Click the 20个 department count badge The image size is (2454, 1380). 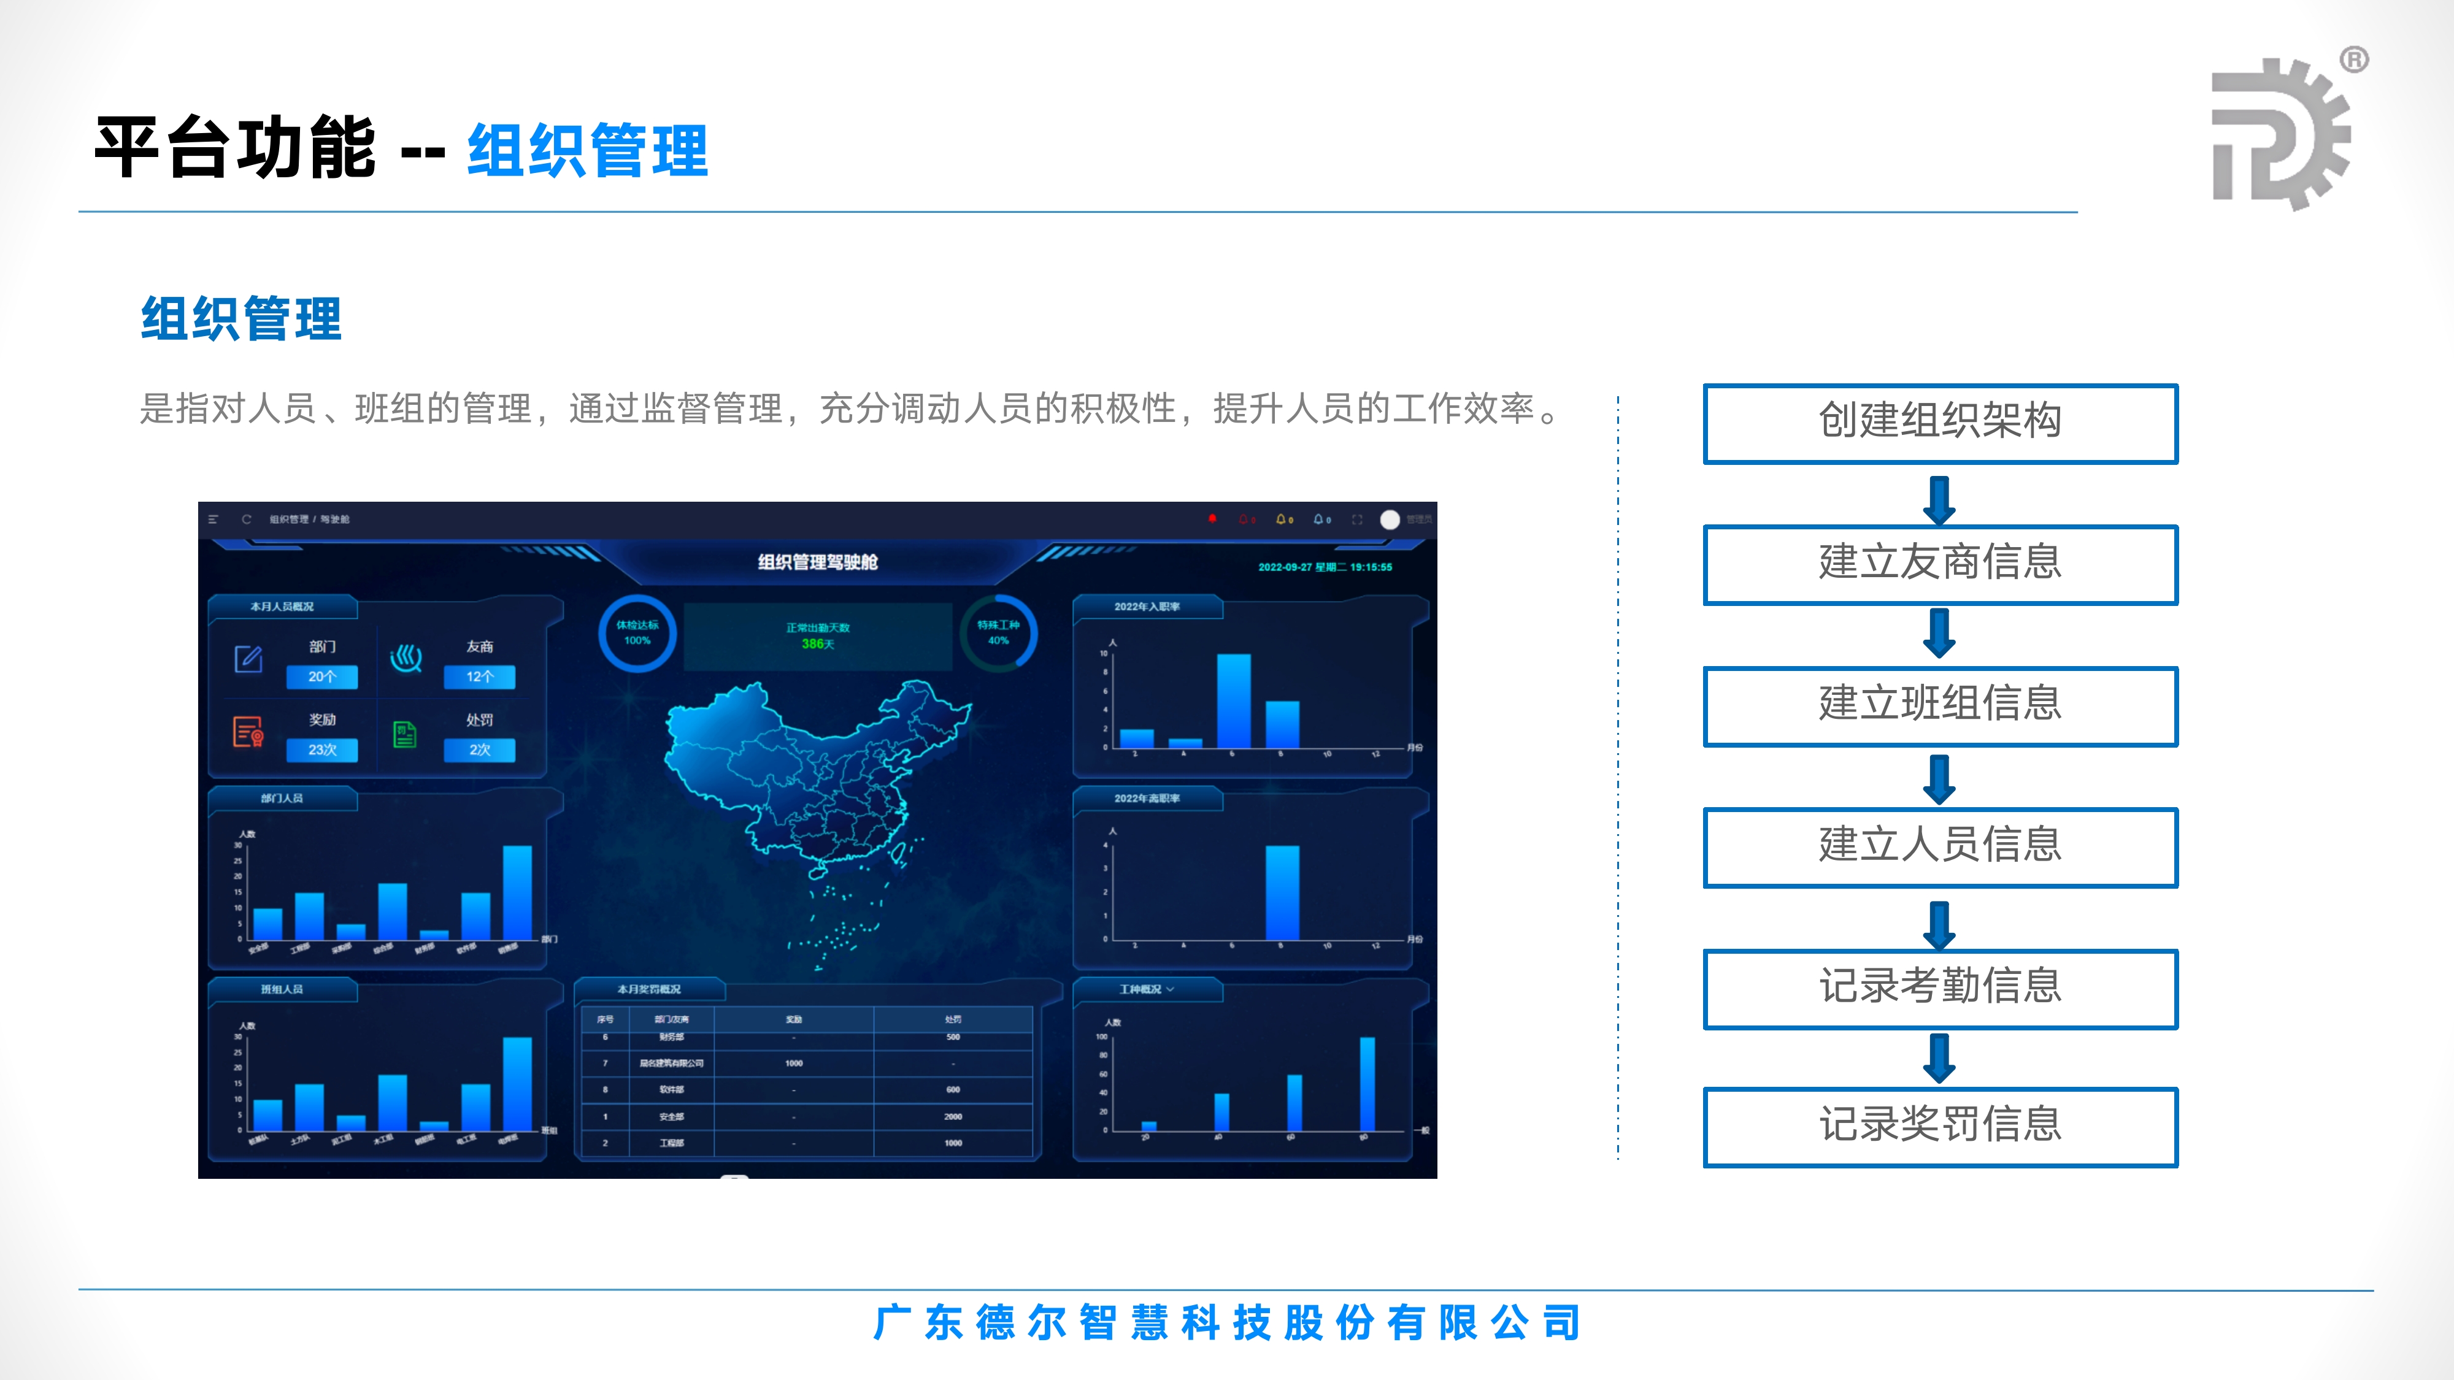point(322,677)
